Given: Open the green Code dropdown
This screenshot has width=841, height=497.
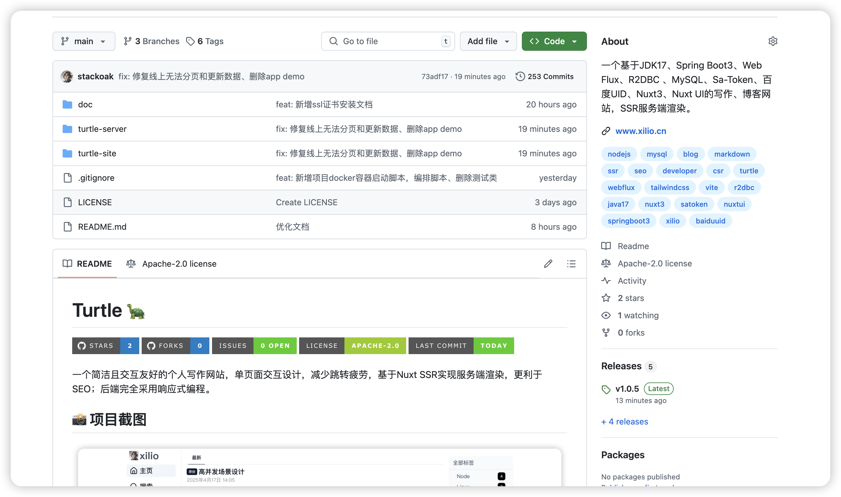Looking at the screenshot, I should (554, 41).
